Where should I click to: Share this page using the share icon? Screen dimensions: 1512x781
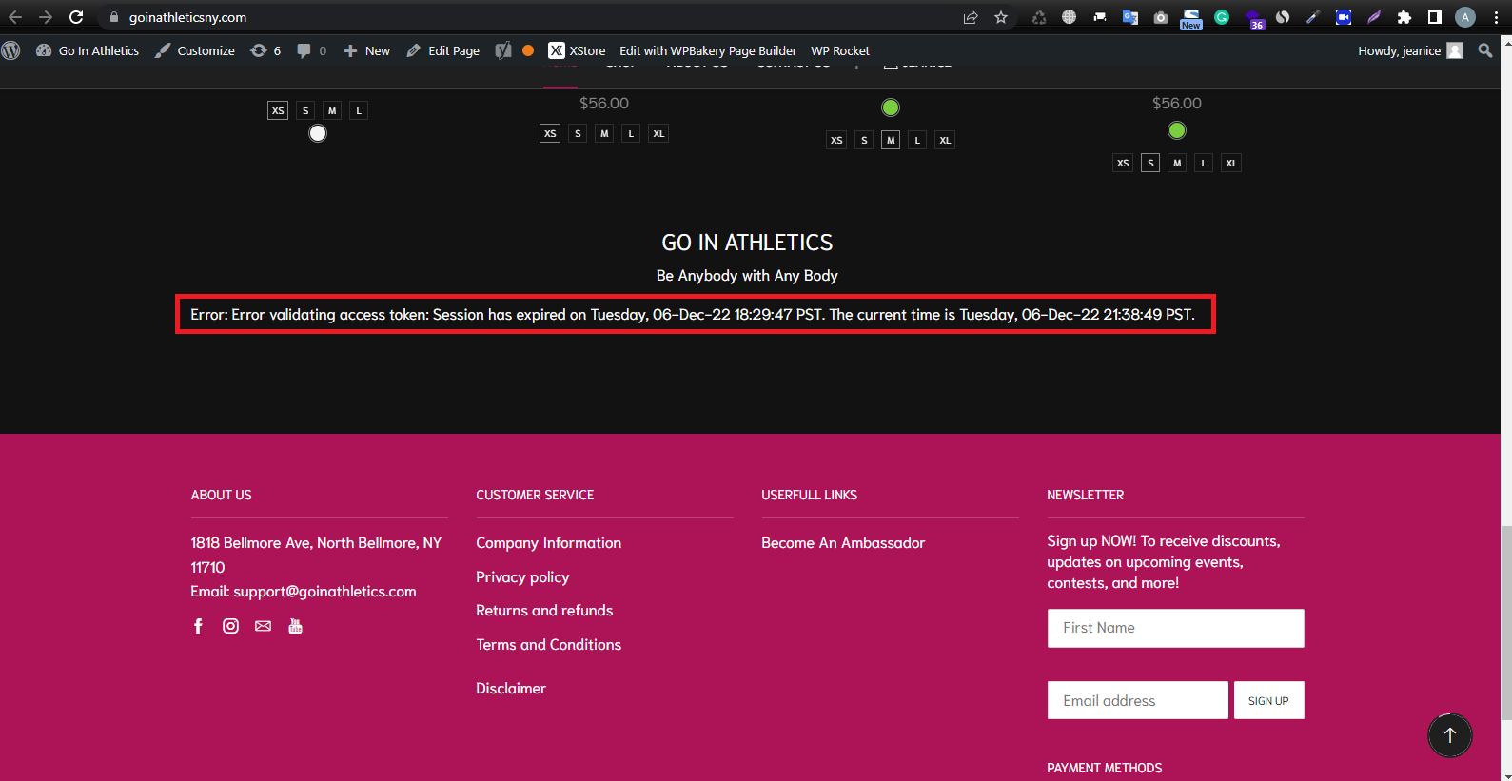pyautogui.click(x=971, y=17)
